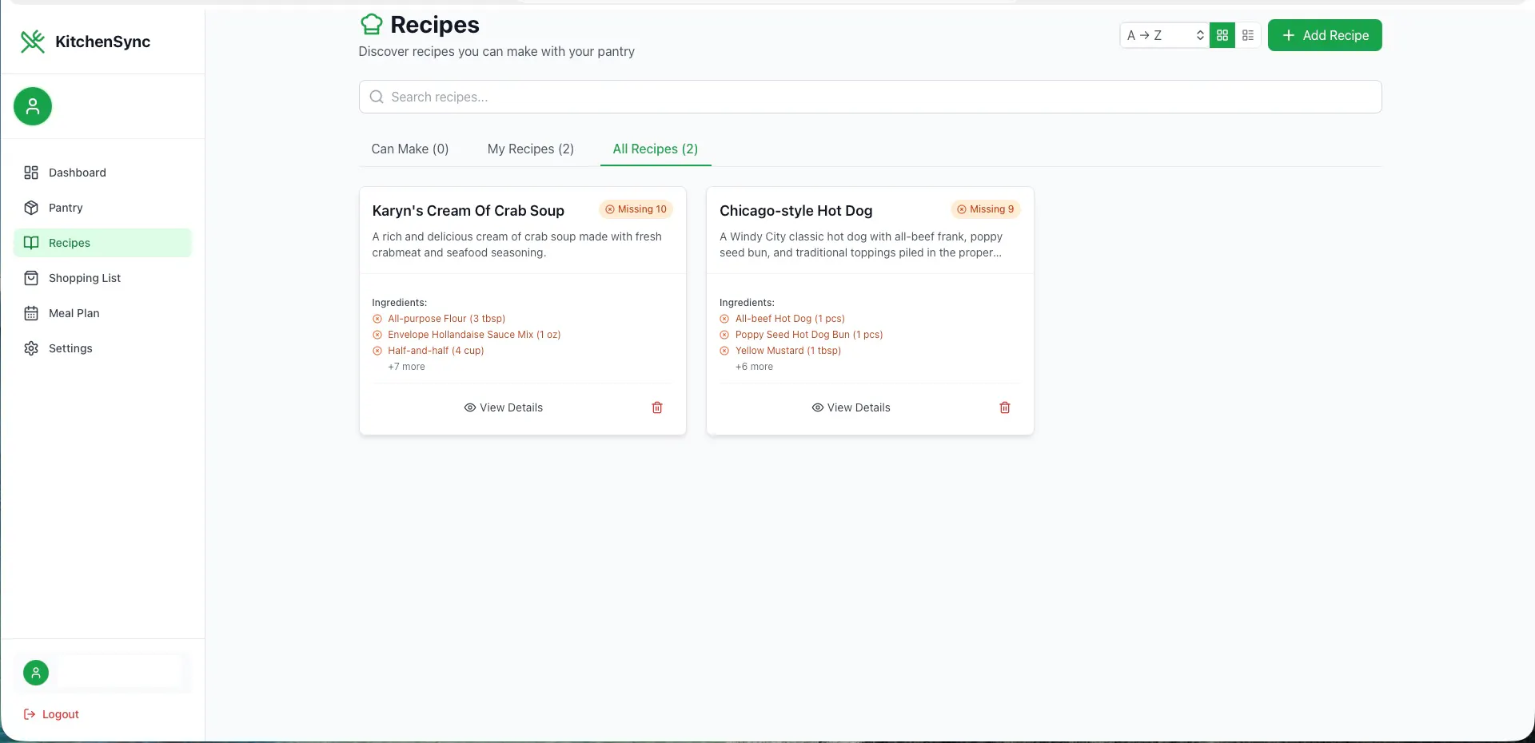Click the plus icon in Add Recipe

coord(1289,35)
